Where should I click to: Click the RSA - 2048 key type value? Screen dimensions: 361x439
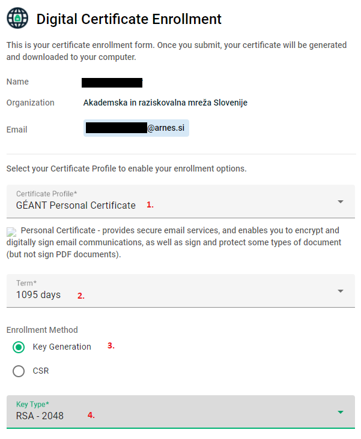[40, 416]
